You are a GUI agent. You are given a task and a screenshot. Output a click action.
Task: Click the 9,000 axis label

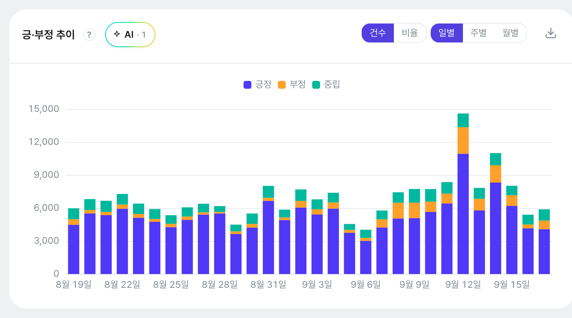pyautogui.click(x=46, y=175)
